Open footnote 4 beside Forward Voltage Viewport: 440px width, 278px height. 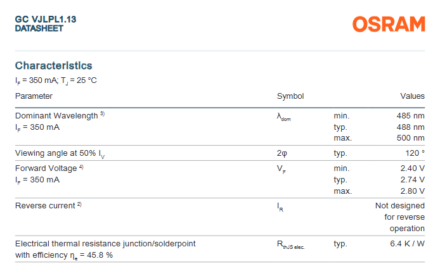point(81,167)
